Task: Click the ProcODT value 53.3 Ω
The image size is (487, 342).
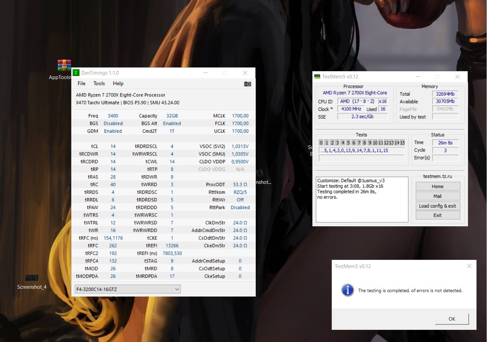Action: click(240, 185)
